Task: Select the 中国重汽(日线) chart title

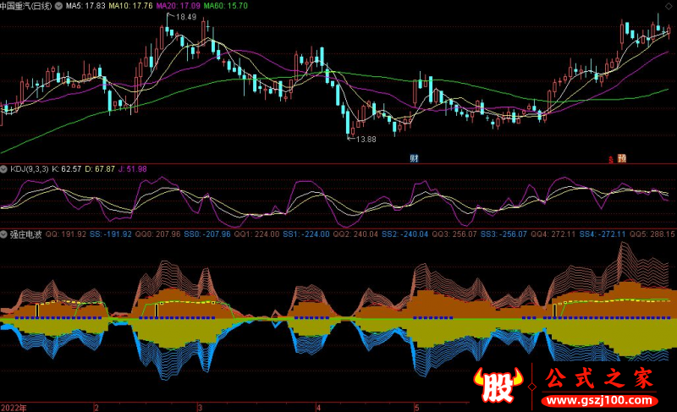Action: pos(26,6)
